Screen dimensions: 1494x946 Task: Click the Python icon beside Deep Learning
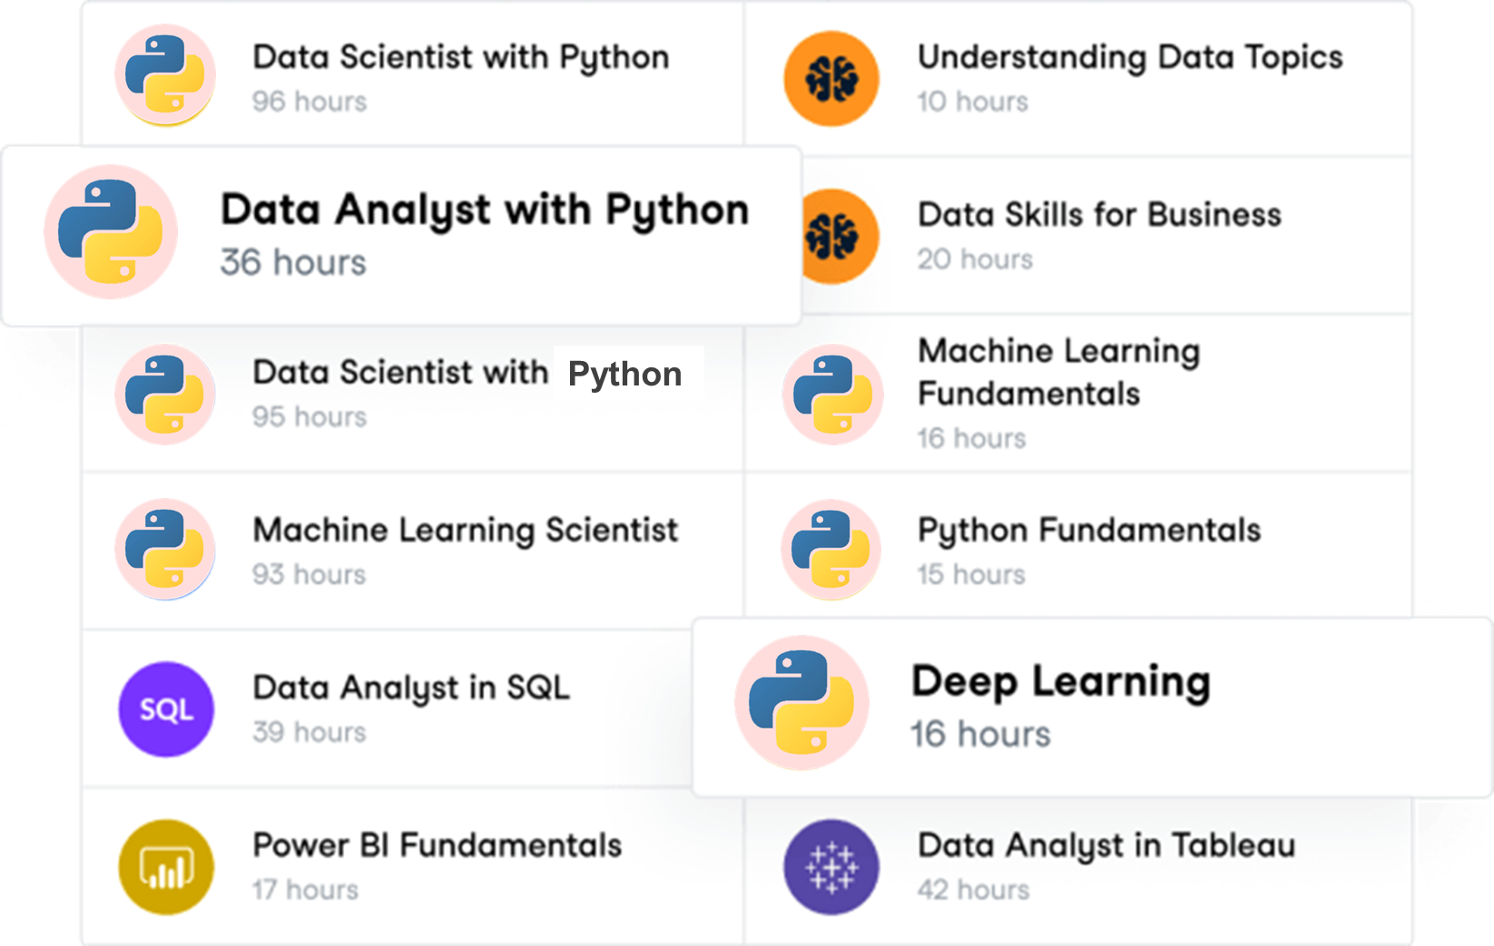pyautogui.click(x=801, y=703)
